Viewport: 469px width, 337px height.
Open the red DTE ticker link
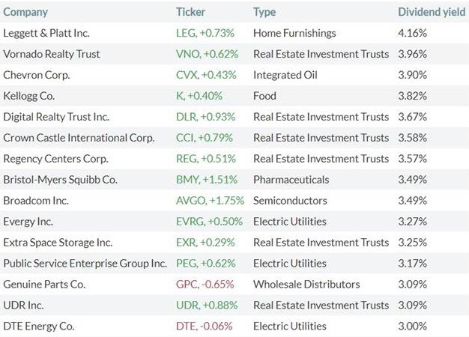pos(205,326)
